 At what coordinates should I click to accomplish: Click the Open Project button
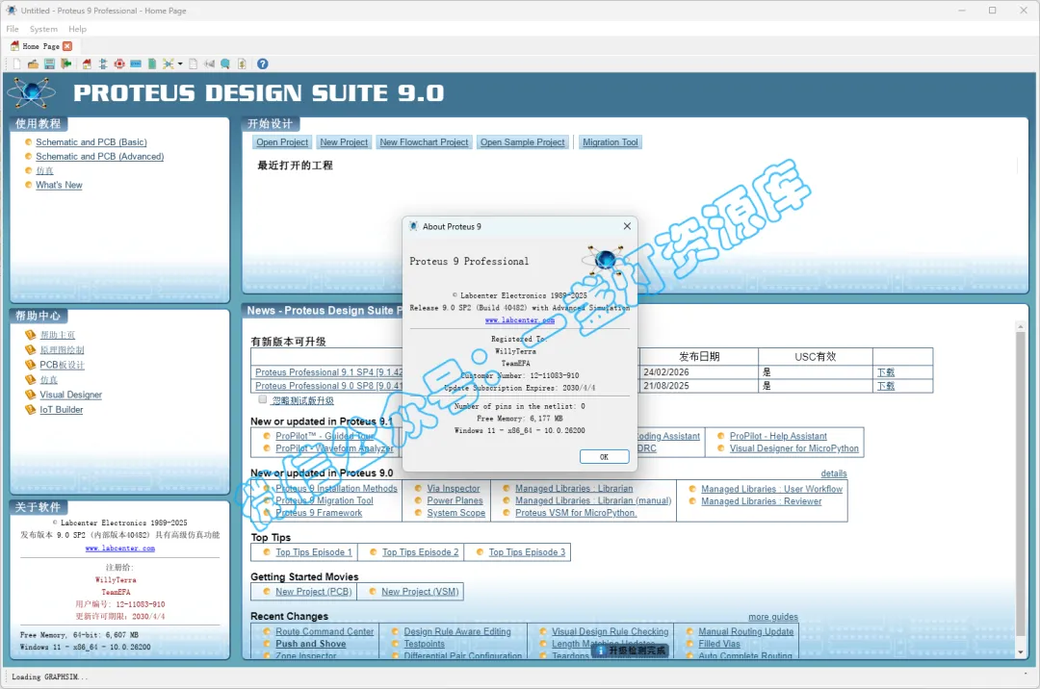[x=282, y=142]
